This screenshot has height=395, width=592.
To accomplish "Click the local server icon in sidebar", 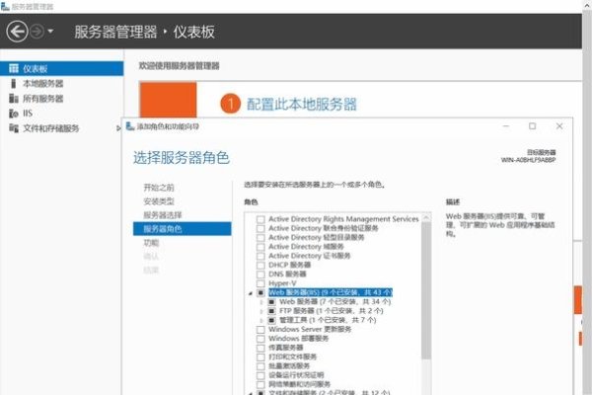I will point(14,84).
